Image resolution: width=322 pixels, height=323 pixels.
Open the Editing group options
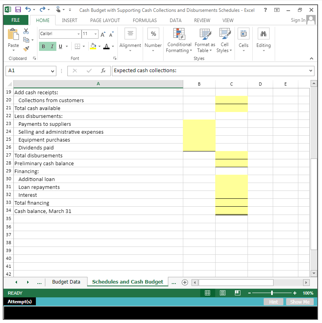[x=263, y=40]
